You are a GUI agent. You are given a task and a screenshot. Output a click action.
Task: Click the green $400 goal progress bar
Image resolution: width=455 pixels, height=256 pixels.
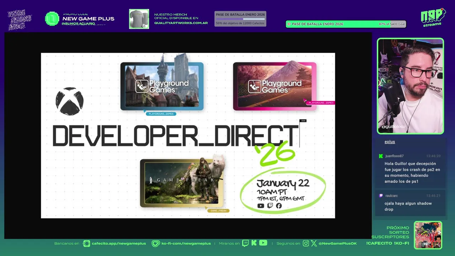coord(346,24)
